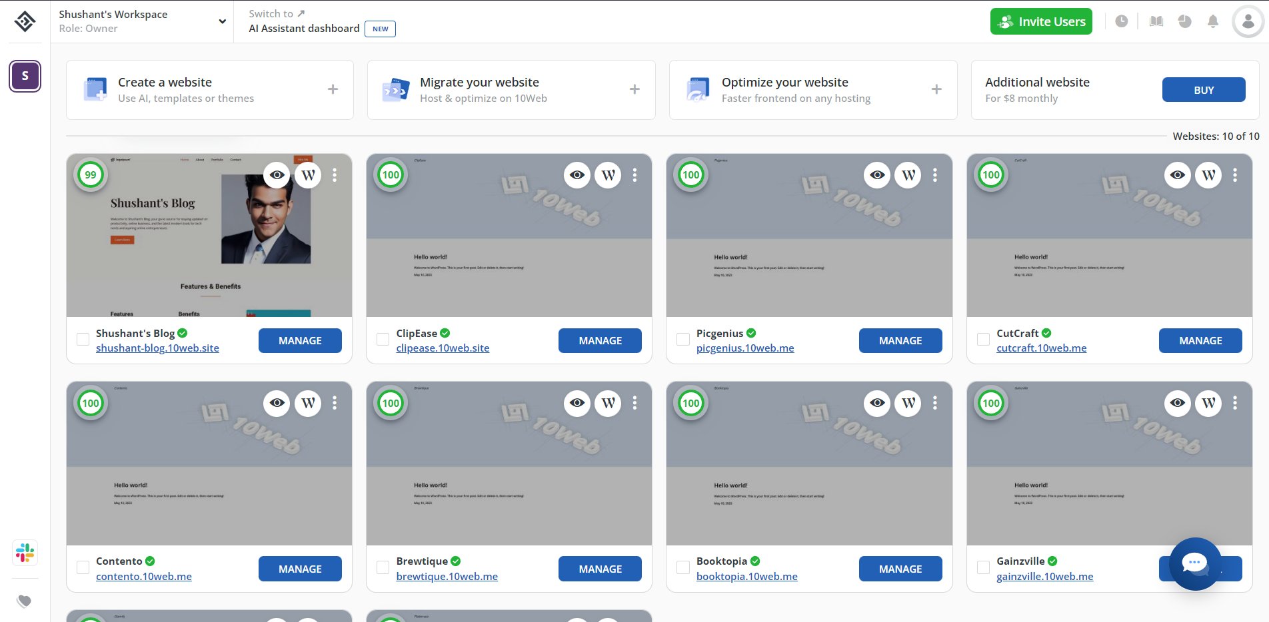
Task: Open WordPress admin for Shushant's Blog
Action: tap(308, 175)
